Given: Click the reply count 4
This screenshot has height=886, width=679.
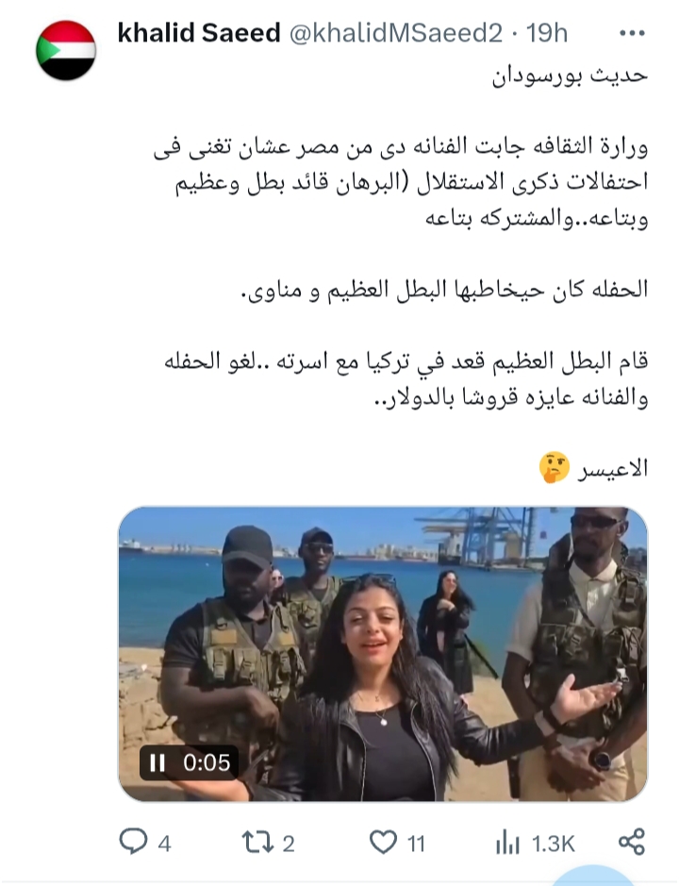Looking at the screenshot, I should 164,844.
